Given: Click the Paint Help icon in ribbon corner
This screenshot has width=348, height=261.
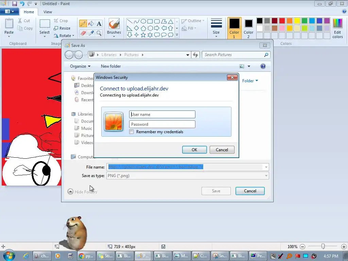Looking at the screenshot, I should (344, 12).
